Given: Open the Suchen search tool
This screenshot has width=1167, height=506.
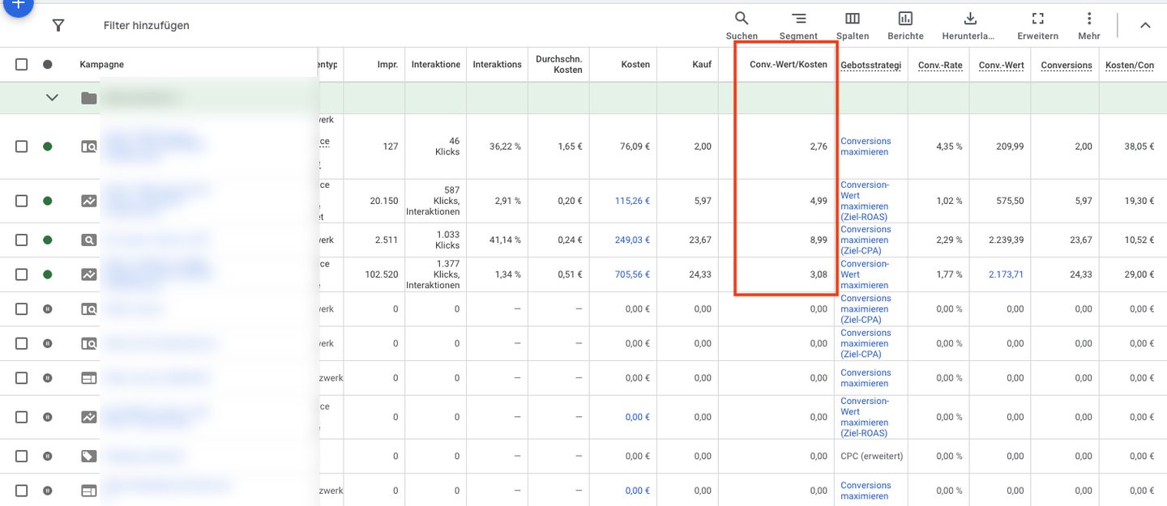Looking at the screenshot, I should coord(742,25).
